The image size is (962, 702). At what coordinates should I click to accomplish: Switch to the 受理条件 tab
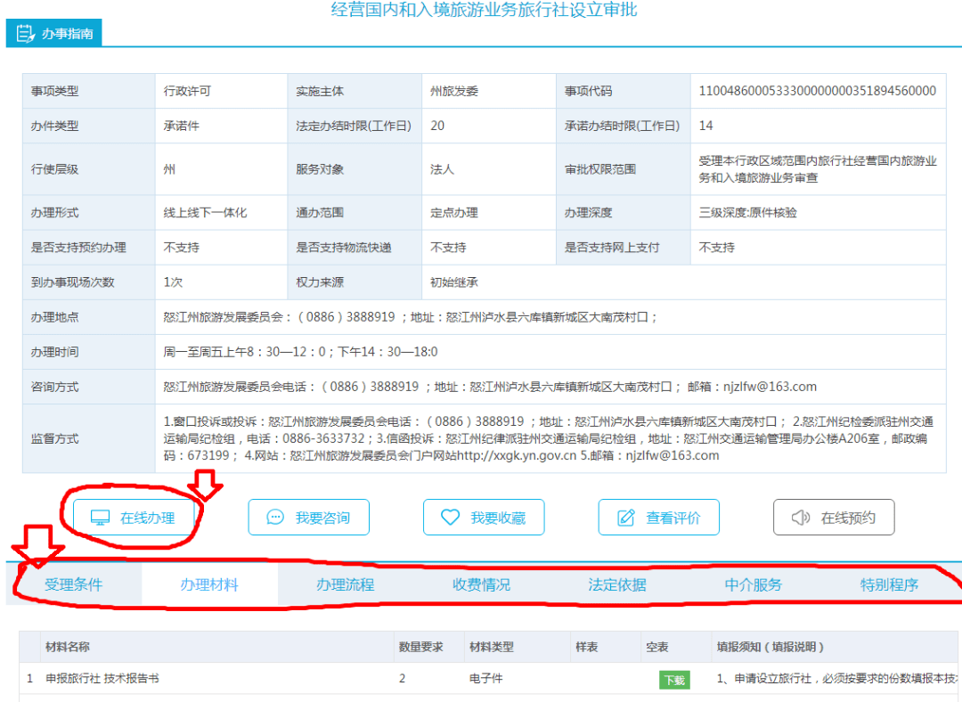[74, 584]
